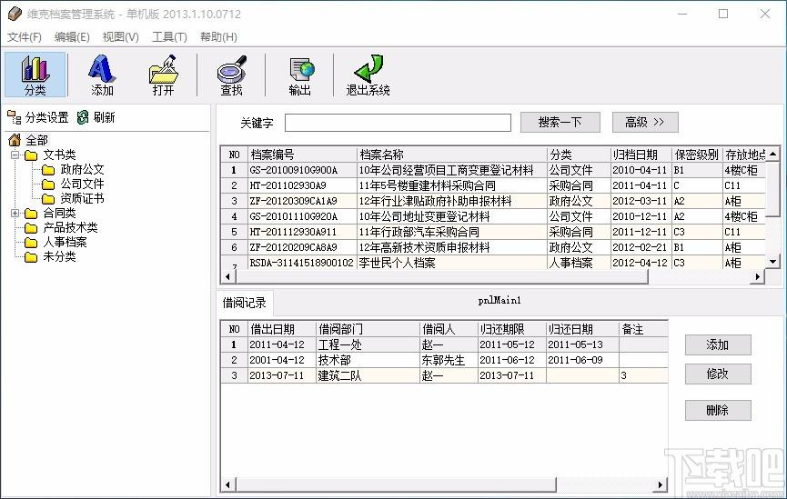Screen dimensions: 787x499
Task: Open the 编辑(E) menu
Action: click(72, 36)
